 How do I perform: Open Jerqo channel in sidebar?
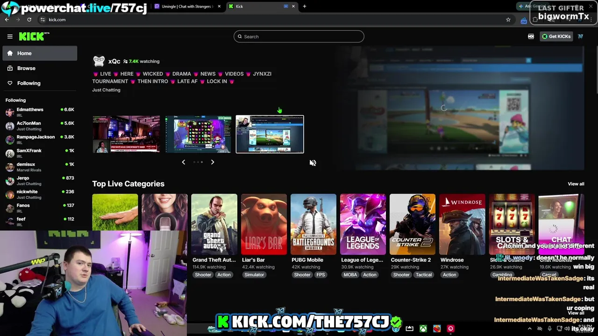click(x=40, y=181)
